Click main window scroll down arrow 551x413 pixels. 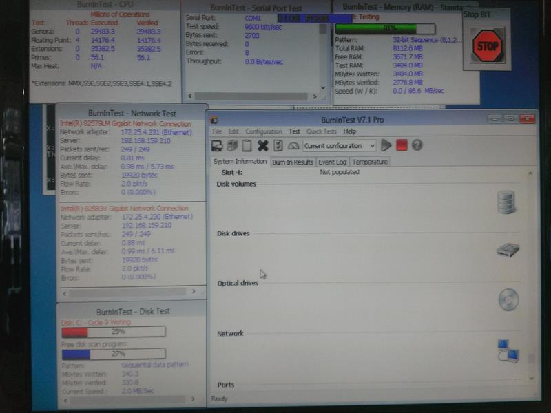tap(531, 378)
